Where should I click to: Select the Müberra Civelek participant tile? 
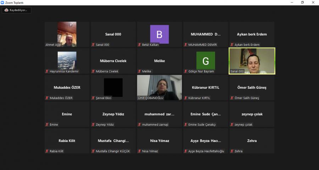coord(113,61)
